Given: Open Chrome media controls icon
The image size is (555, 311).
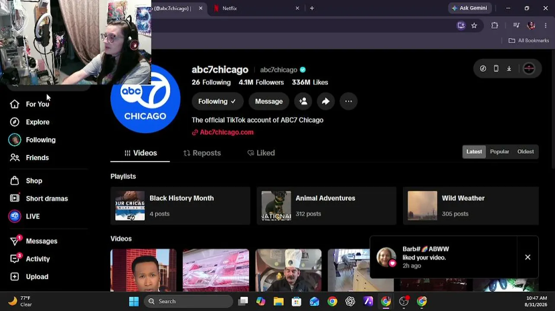Looking at the screenshot, I should tap(516, 25).
